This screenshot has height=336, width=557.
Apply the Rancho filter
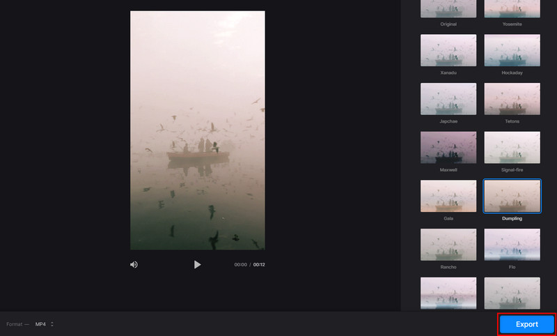tap(448, 244)
